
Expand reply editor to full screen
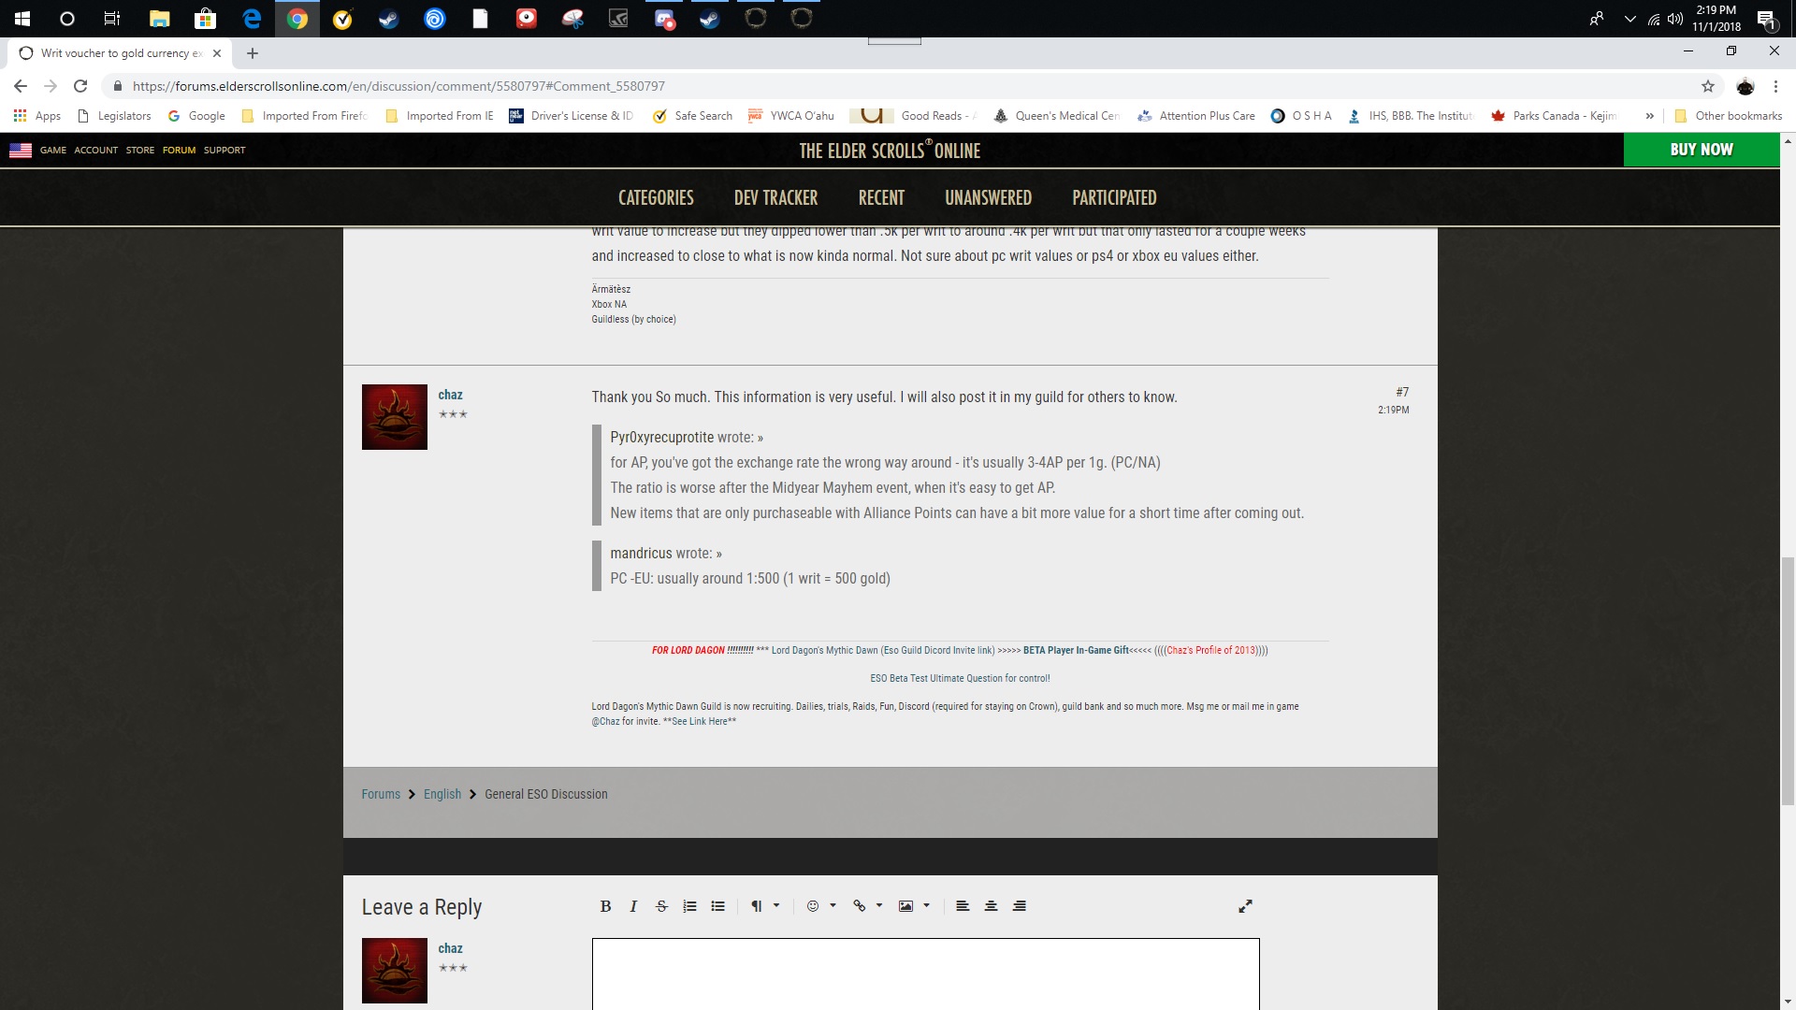1245,906
